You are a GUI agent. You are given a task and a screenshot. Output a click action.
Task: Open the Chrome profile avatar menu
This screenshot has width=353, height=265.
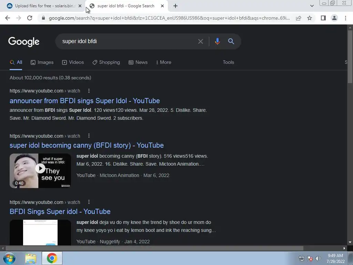pyautogui.click(x=334, y=18)
